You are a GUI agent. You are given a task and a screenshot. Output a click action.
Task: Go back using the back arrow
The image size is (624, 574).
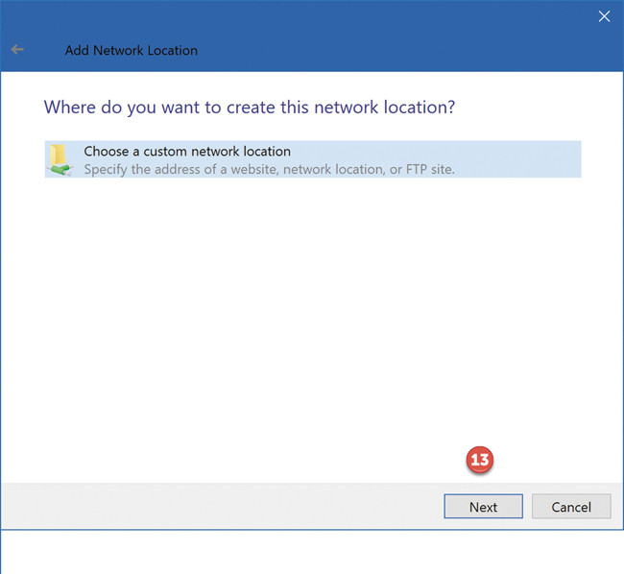point(18,49)
